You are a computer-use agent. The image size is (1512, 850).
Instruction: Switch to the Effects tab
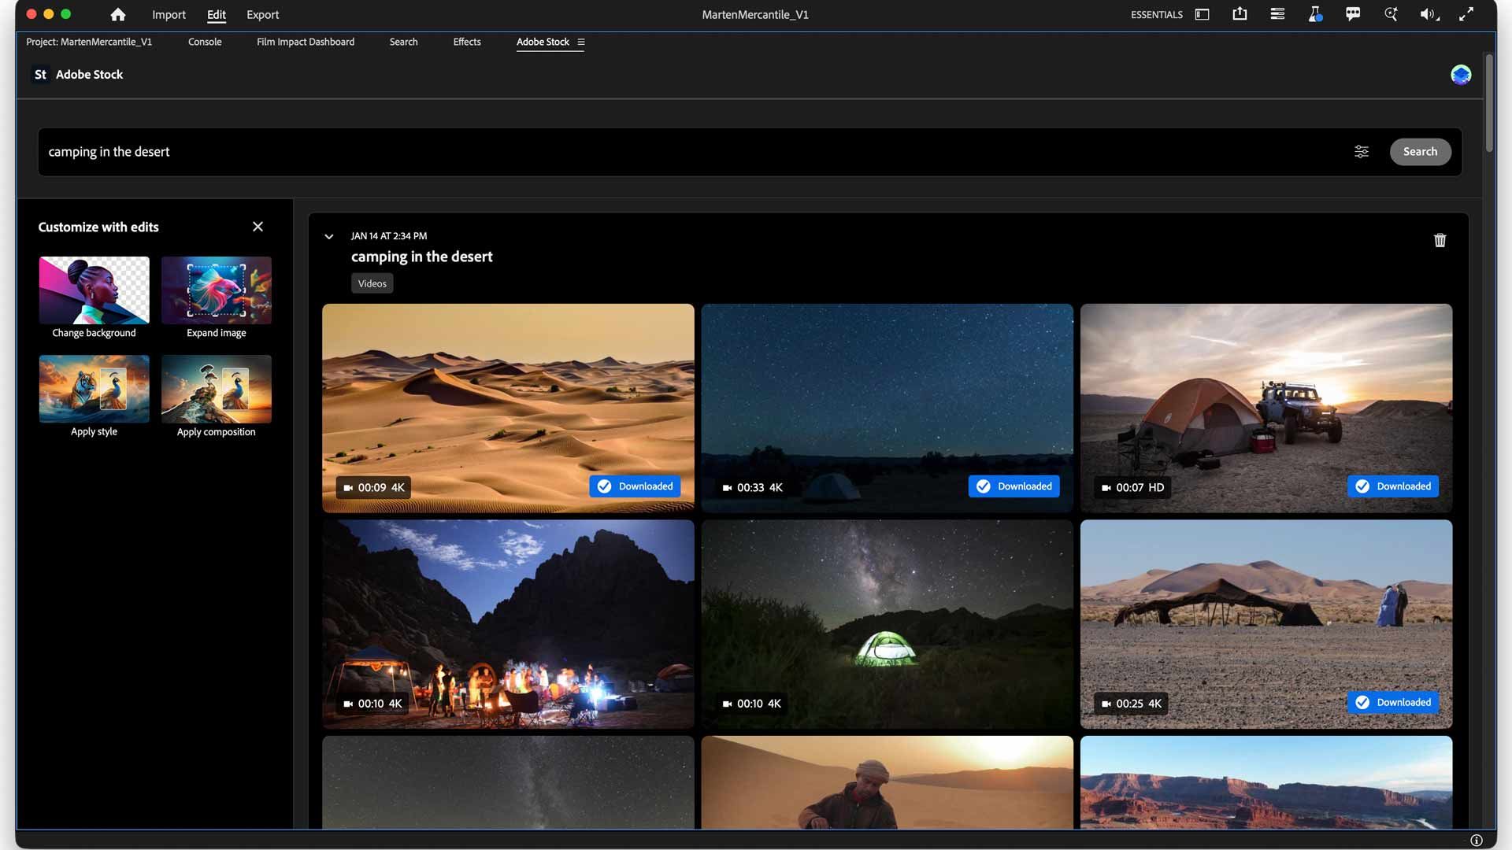click(466, 42)
